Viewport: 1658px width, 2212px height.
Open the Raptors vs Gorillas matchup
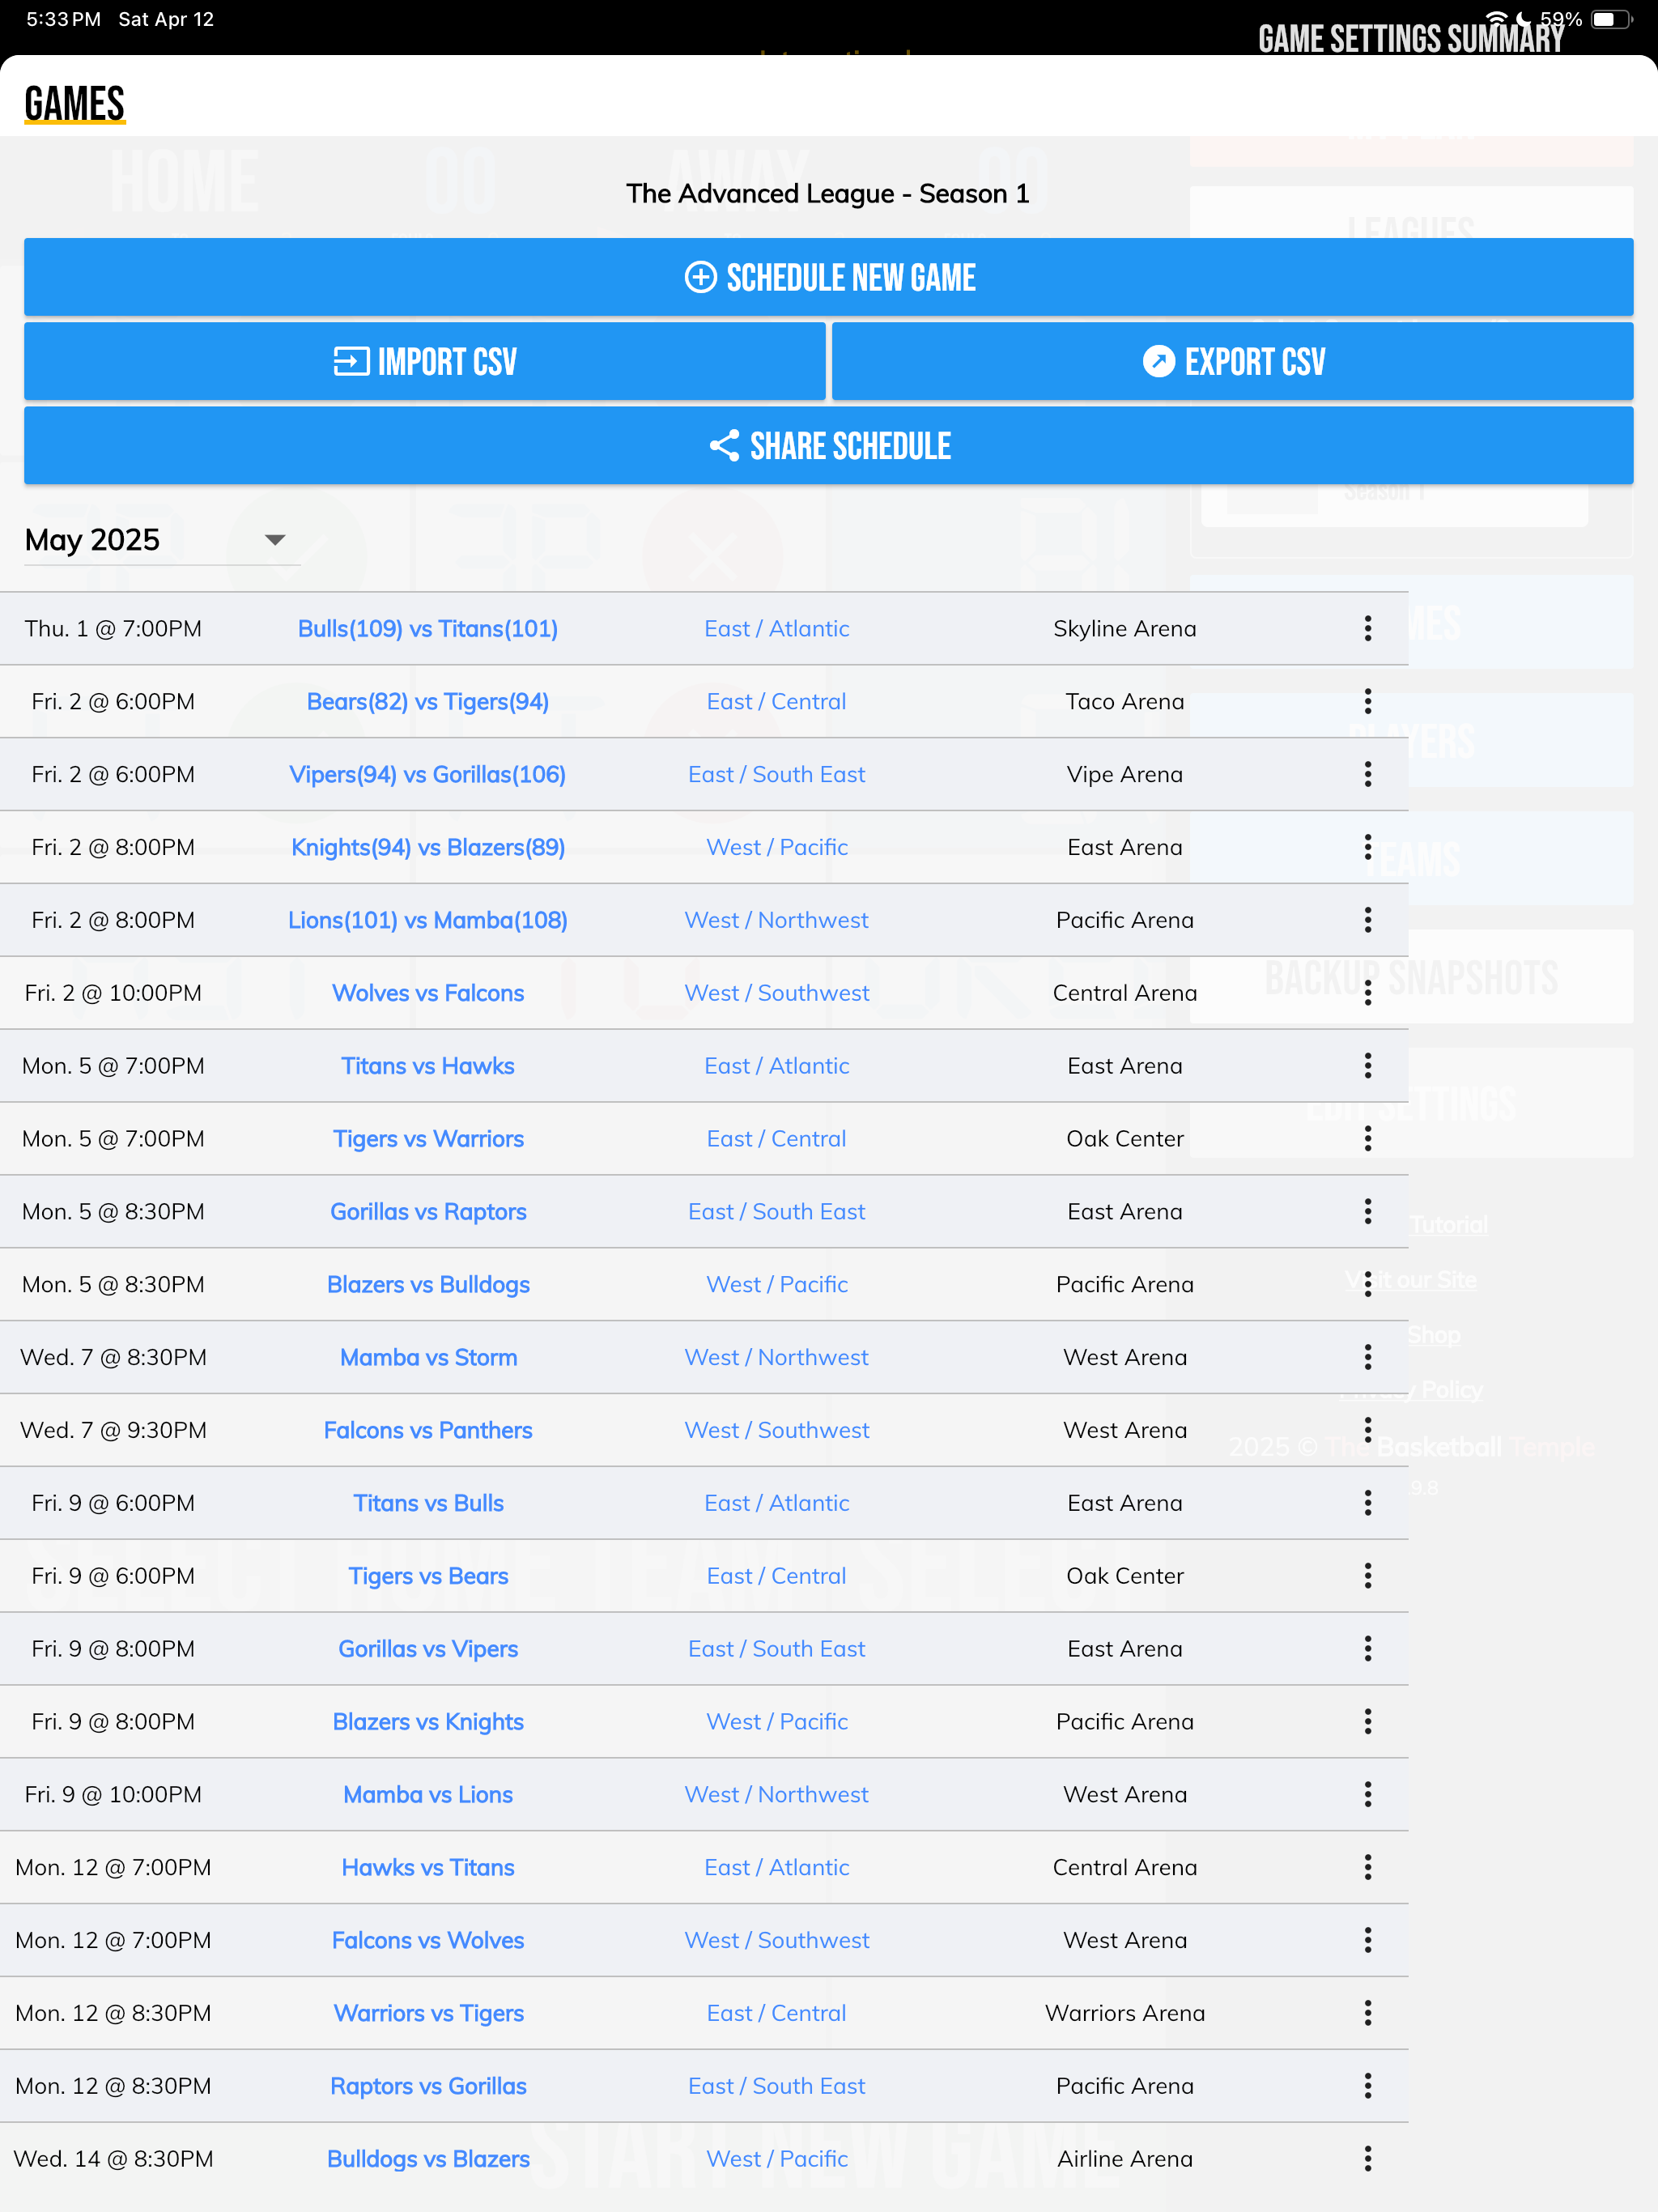428,2086
